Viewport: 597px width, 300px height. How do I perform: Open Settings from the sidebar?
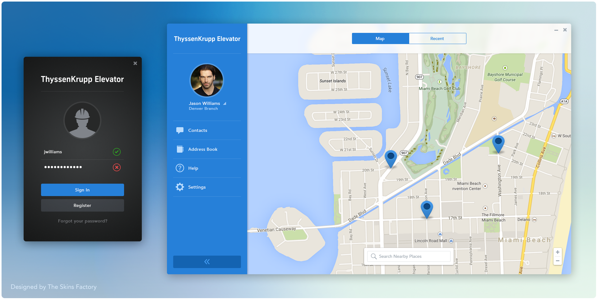click(207, 187)
